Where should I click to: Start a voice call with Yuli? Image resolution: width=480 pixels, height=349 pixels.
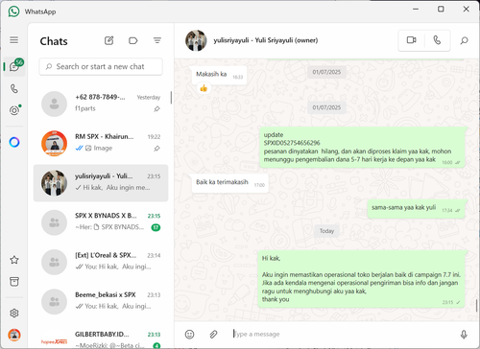tap(437, 40)
